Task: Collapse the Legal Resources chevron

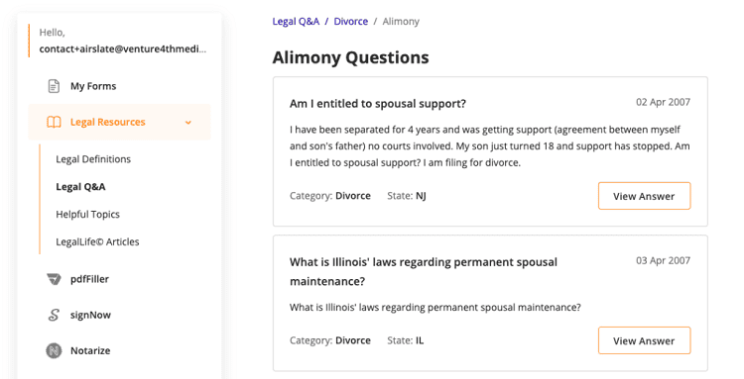Action: click(188, 123)
